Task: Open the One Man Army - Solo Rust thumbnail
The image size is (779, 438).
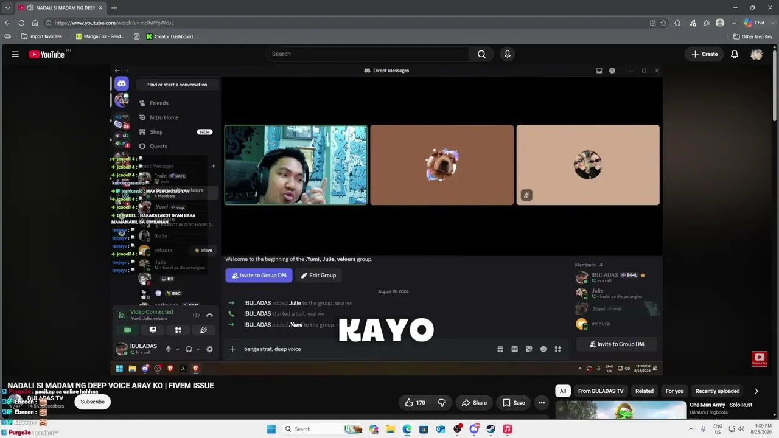Action: [x=621, y=410]
